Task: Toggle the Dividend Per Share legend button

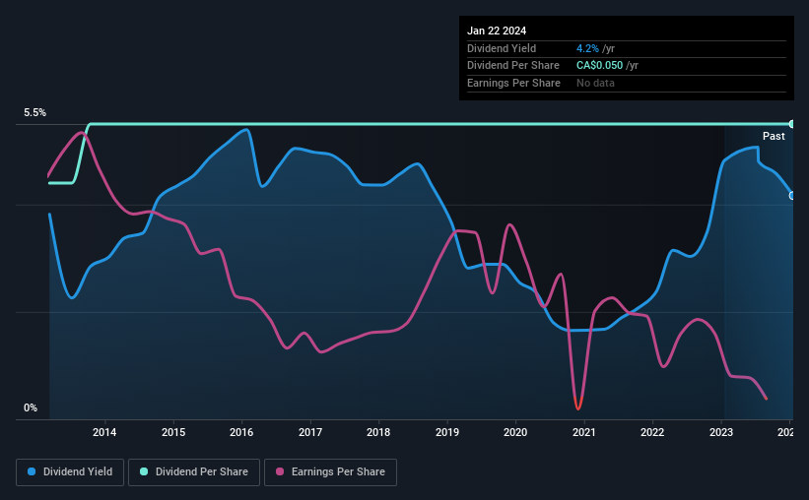Action: [x=194, y=472]
